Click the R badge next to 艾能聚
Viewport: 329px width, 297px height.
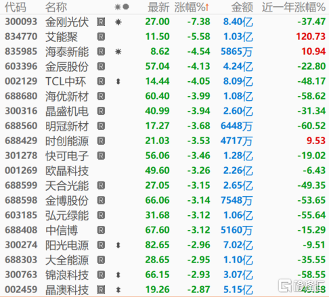coord(101,37)
